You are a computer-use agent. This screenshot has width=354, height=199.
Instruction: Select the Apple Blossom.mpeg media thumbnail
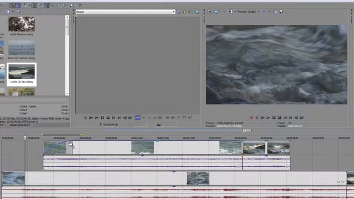tap(22, 24)
